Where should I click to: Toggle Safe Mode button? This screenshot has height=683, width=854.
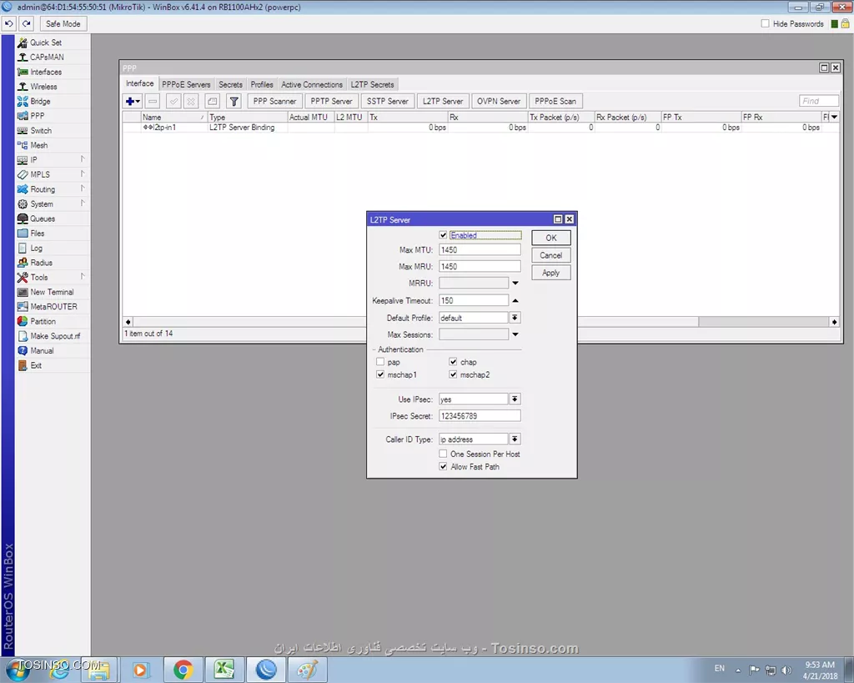(x=63, y=24)
